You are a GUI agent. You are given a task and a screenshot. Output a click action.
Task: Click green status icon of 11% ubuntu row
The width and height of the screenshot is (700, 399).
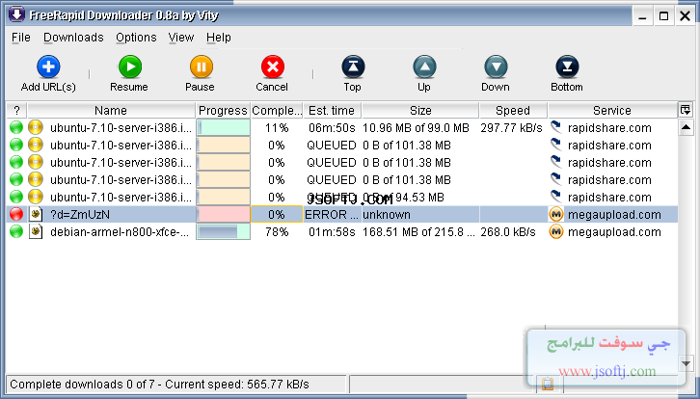tap(16, 127)
